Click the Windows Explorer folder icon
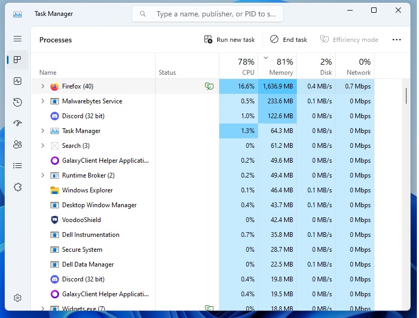Image resolution: width=419 pixels, height=318 pixels. click(55, 190)
